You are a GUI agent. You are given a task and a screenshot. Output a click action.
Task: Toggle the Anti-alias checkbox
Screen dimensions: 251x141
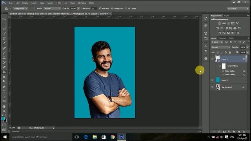tap(100, 8)
